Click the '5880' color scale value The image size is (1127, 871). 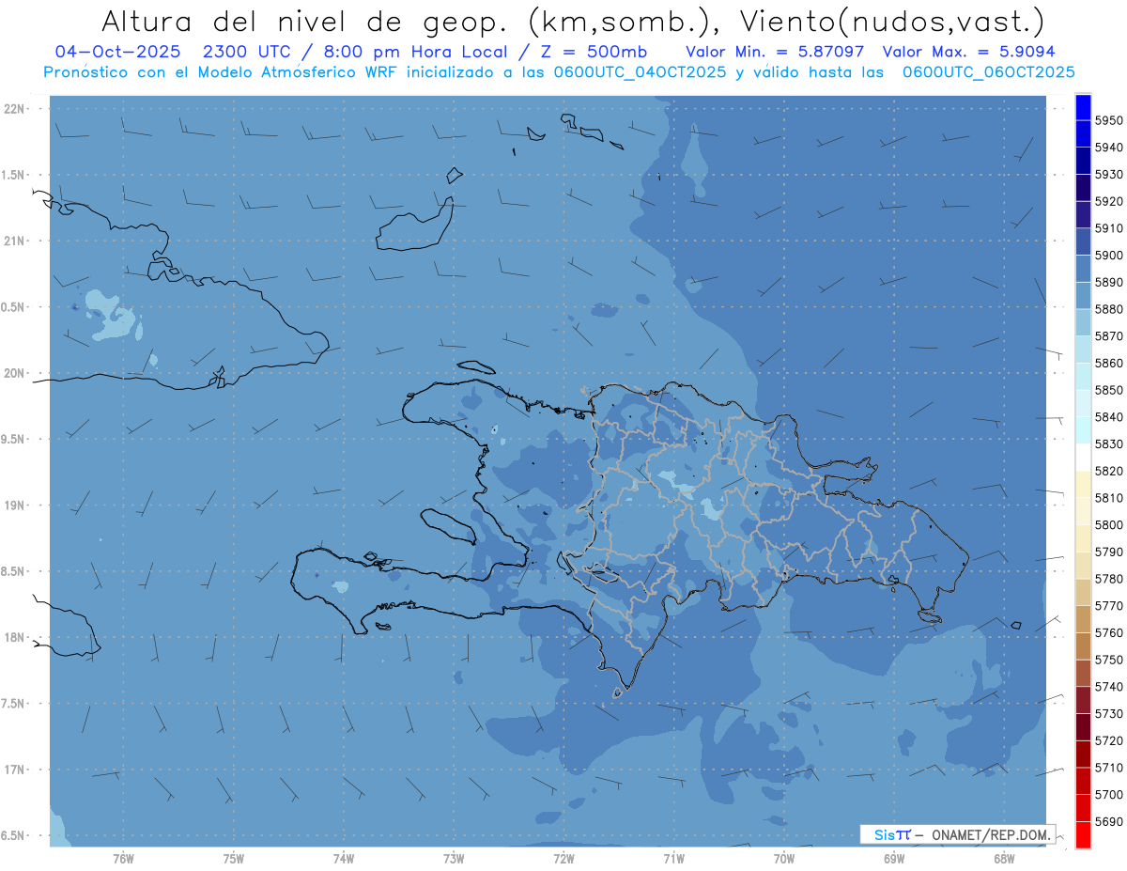(1109, 309)
